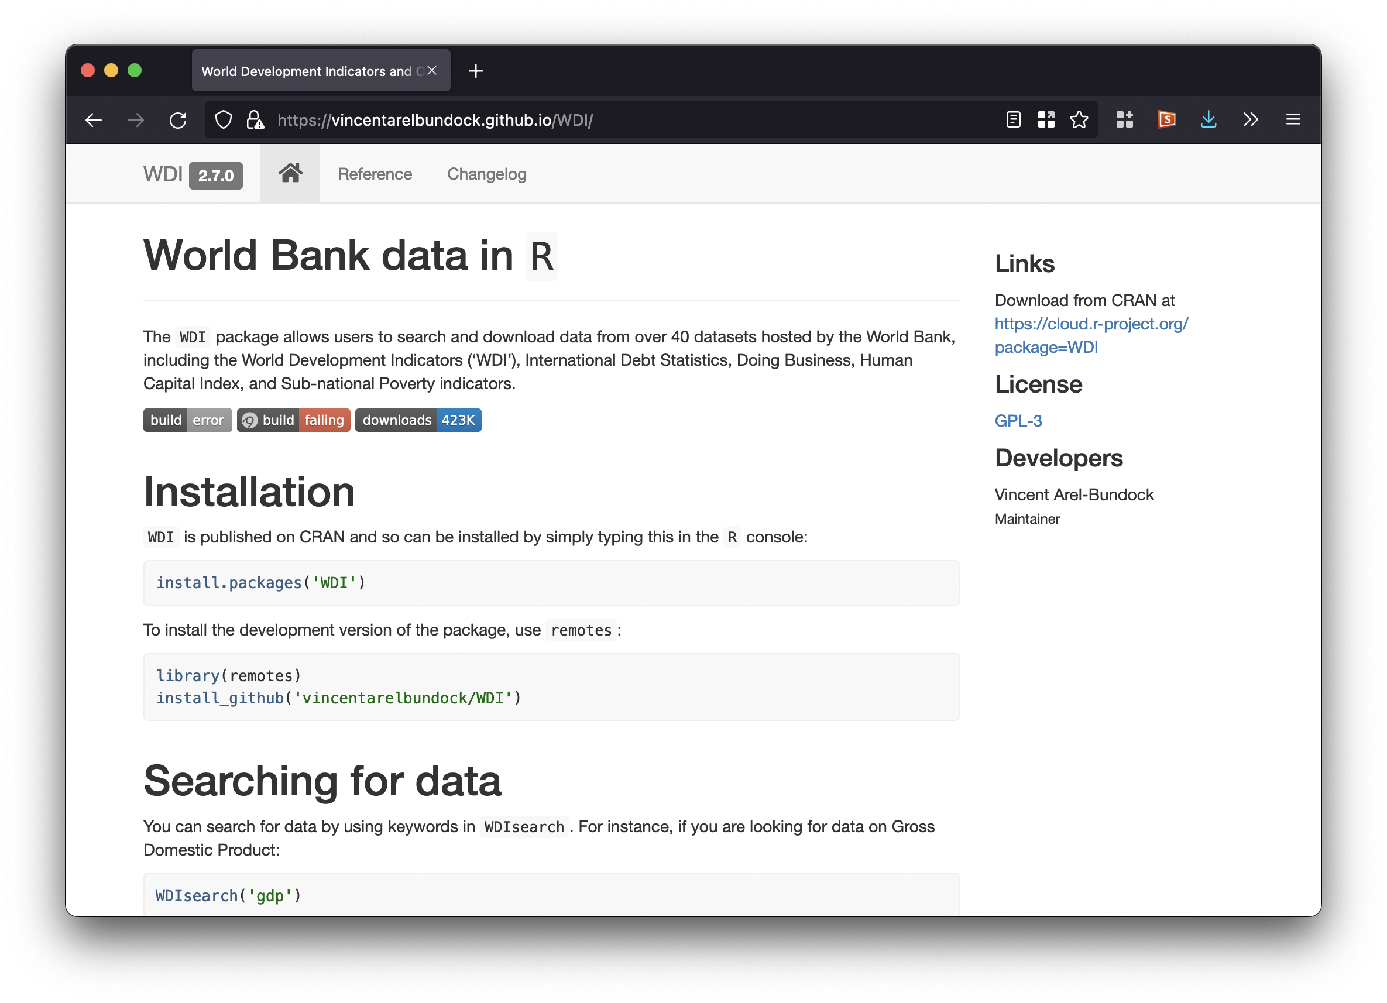Viewport: 1387px width, 1003px height.
Task: Click the GPL-3 license link
Action: pyautogui.click(x=1018, y=421)
